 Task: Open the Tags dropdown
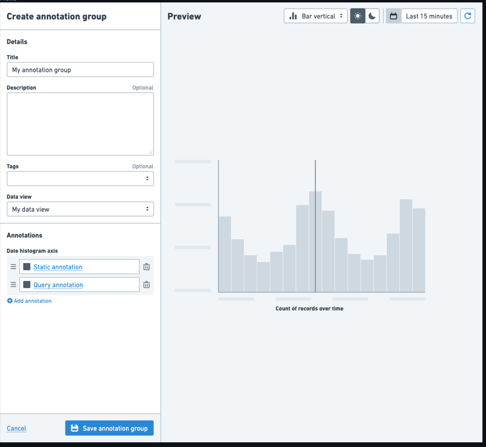80,178
